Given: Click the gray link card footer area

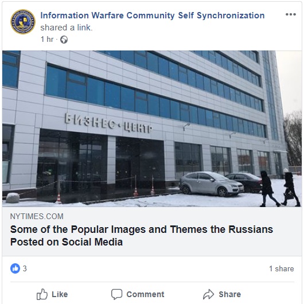Looking at the screenshot, I should coord(152,232).
